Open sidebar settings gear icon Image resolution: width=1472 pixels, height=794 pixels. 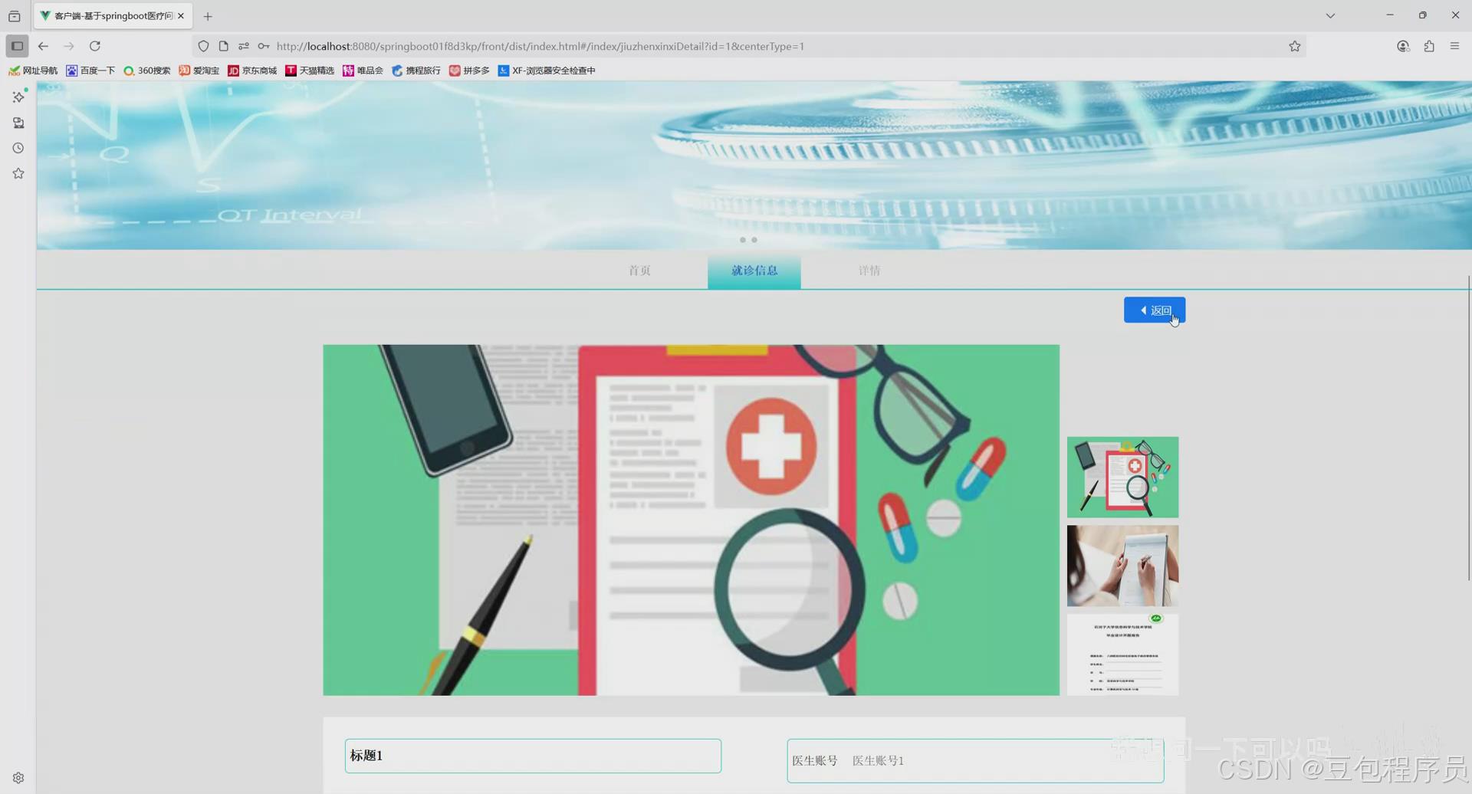tap(18, 778)
